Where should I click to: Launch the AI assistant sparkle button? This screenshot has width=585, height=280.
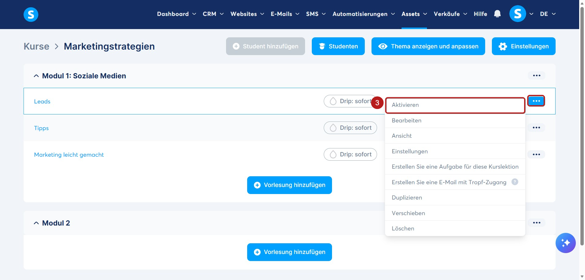(565, 243)
